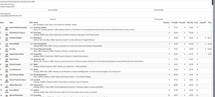Click the Colombia flag beside Juan Manuel Gallego

point(6,75)
